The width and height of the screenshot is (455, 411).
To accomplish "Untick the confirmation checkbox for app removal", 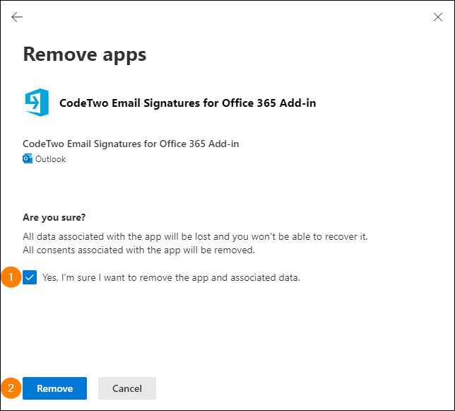I will pyautogui.click(x=30, y=277).
